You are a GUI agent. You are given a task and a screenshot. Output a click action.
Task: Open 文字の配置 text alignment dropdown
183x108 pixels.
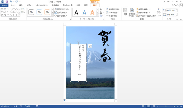[x=112, y=12]
